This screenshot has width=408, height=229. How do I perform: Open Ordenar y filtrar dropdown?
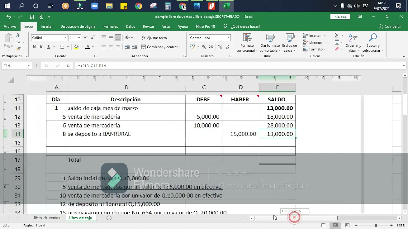(353, 43)
